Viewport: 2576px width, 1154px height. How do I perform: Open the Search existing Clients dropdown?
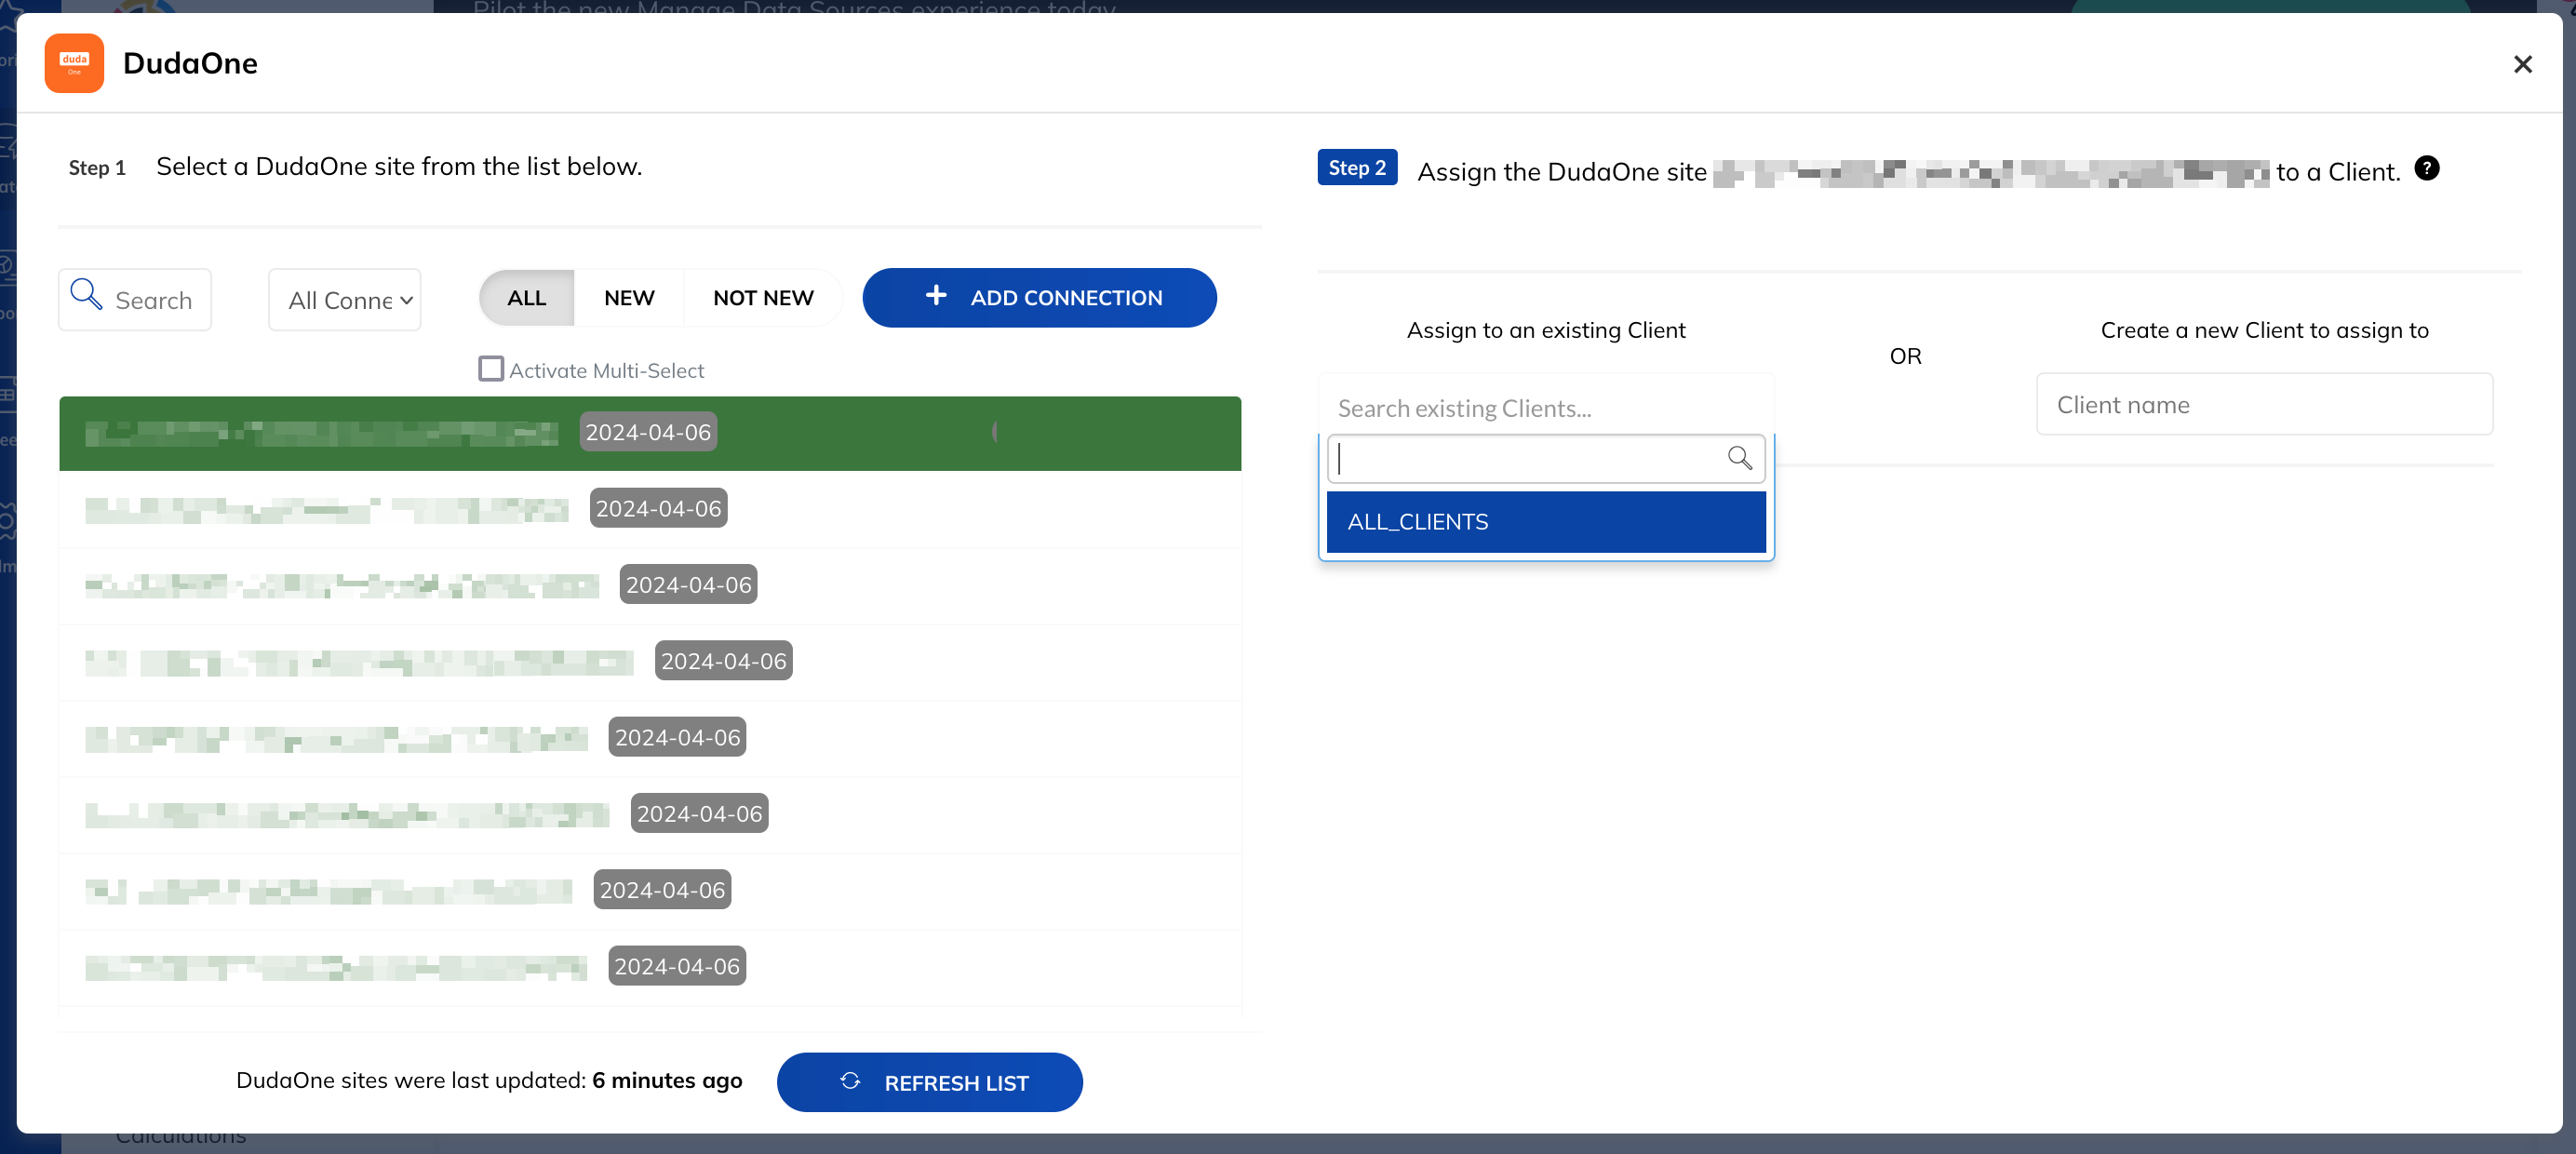pos(1544,408)
